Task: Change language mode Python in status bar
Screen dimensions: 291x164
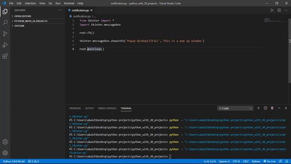Action: pyautogui.click(x=256, y=161)
